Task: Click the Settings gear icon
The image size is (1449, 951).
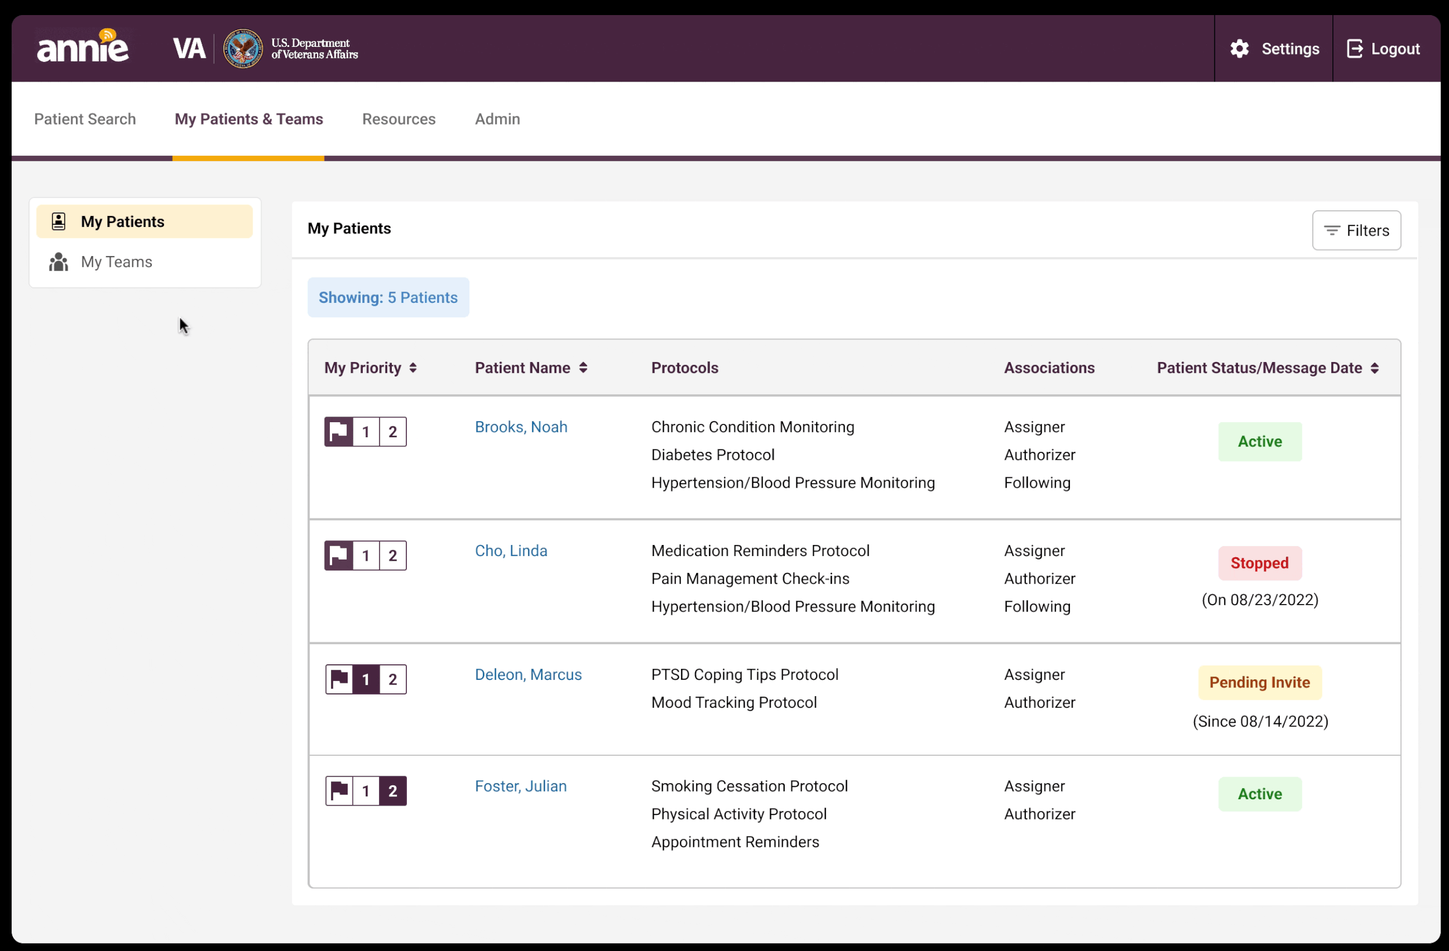Action: [x=1239, y=49]
